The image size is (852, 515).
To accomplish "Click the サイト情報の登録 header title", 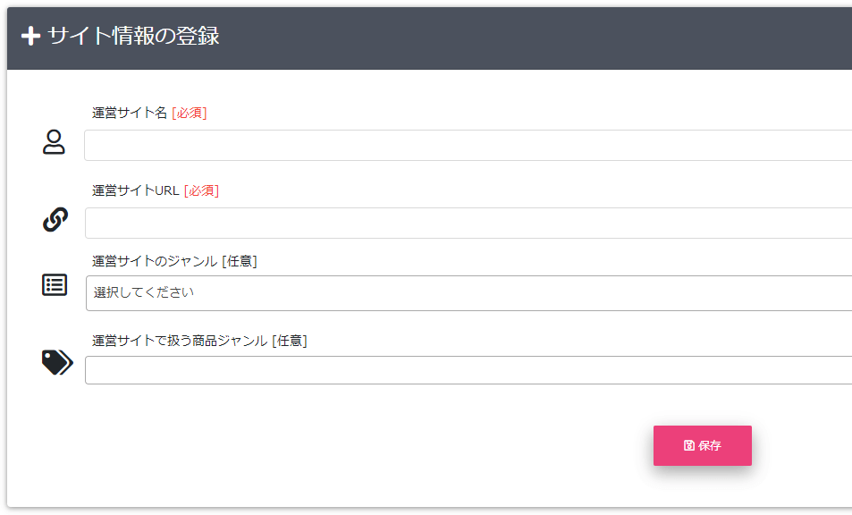I will [x=134, y=38].
